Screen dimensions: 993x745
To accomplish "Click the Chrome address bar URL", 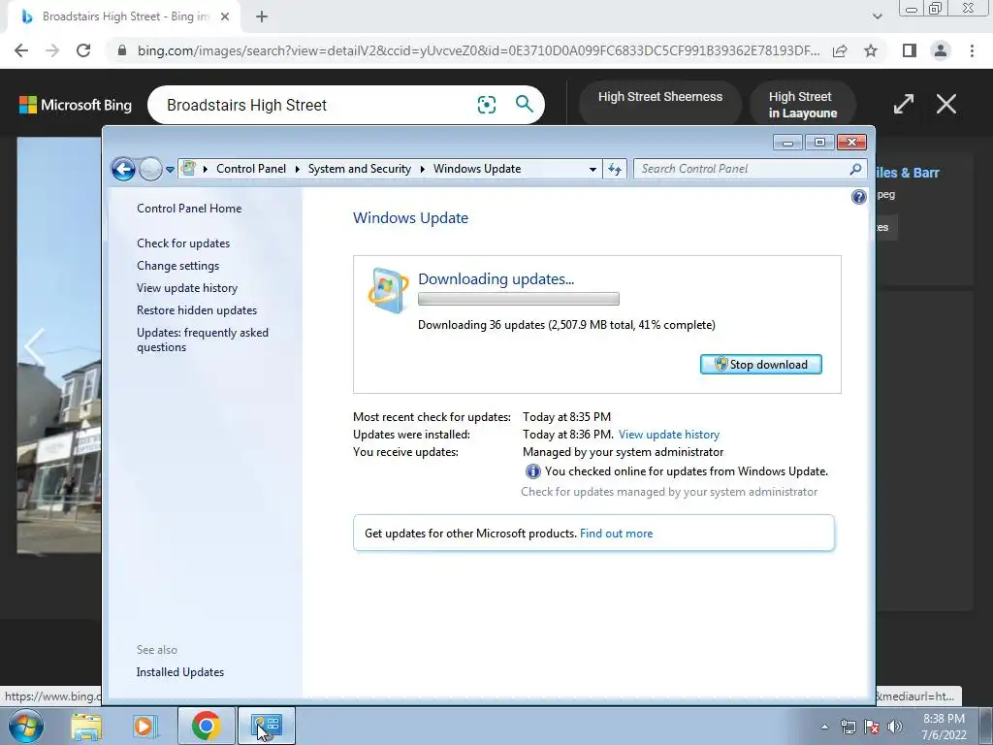I will [479, 50].
